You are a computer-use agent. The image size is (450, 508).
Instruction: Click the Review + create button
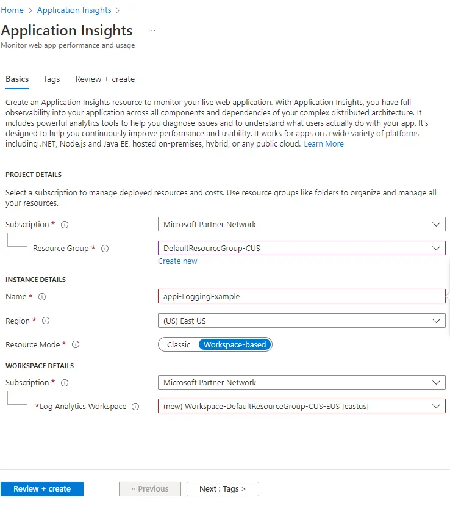click(42, 488)
